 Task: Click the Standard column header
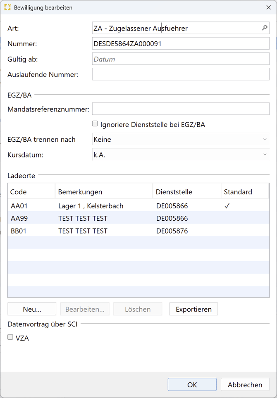[245, 192]
